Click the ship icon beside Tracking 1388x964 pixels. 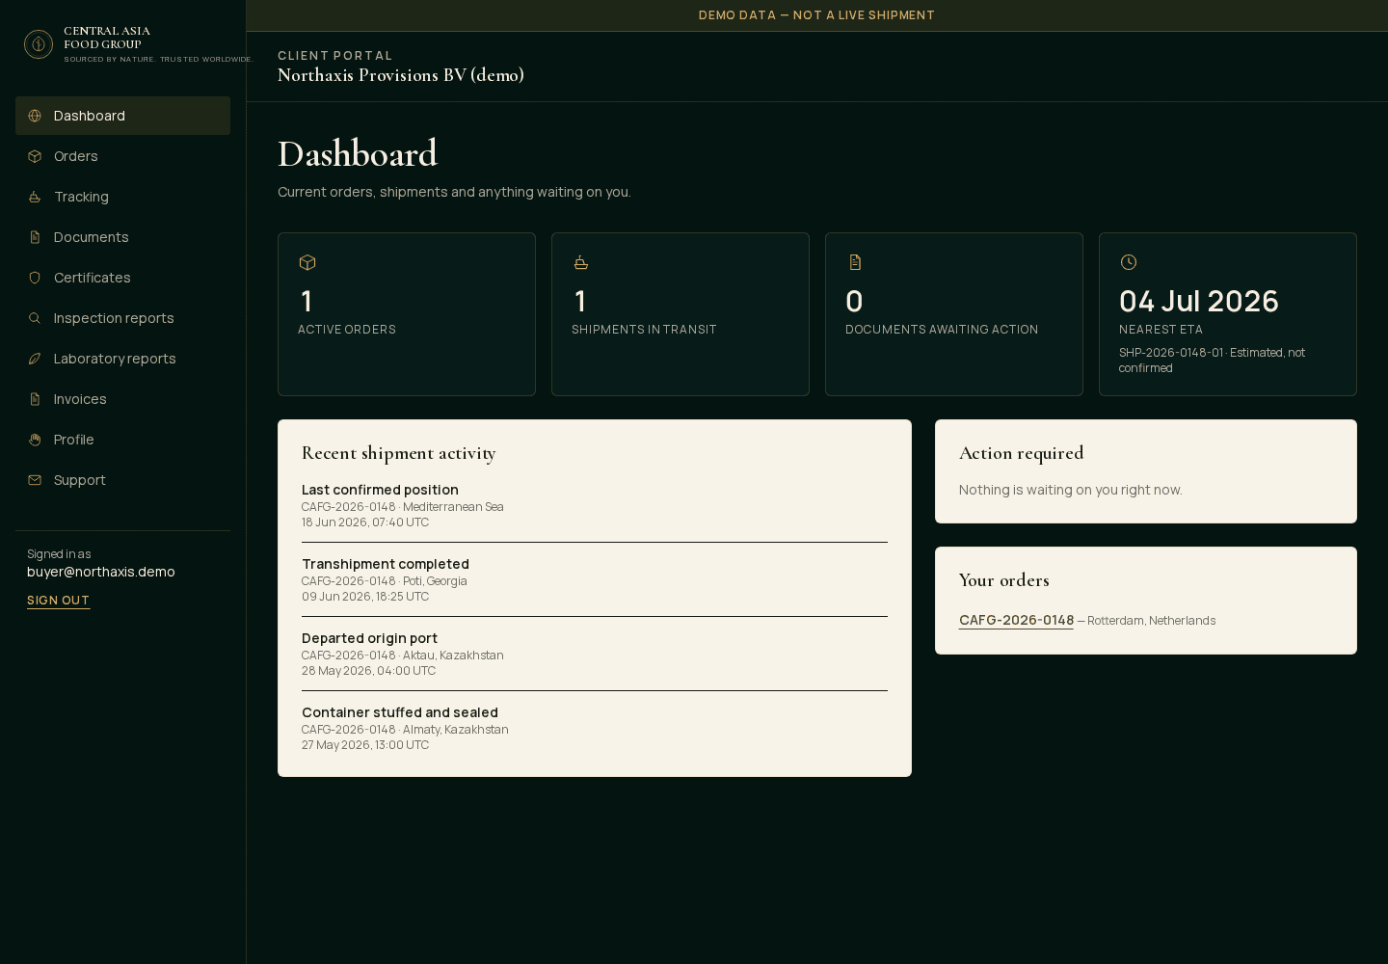(35, 197)
